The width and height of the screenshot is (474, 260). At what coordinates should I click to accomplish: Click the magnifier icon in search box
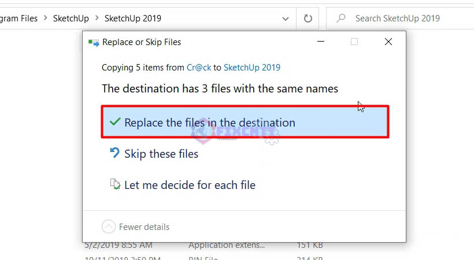pos(341,18)
